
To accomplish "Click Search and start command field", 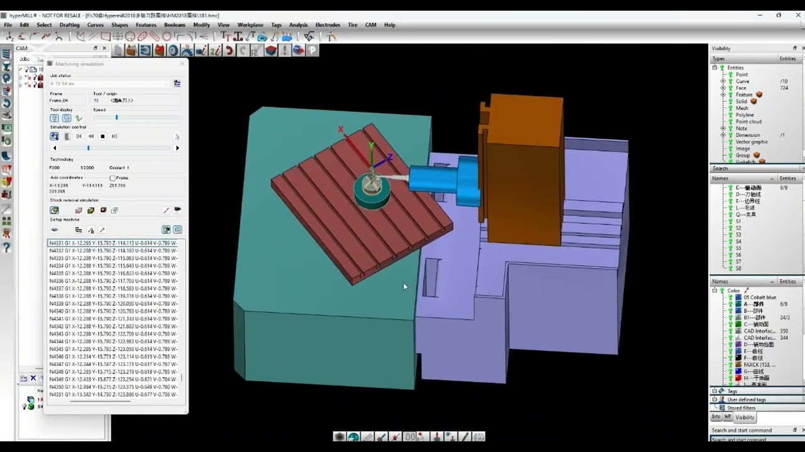I will pos(757,439).
